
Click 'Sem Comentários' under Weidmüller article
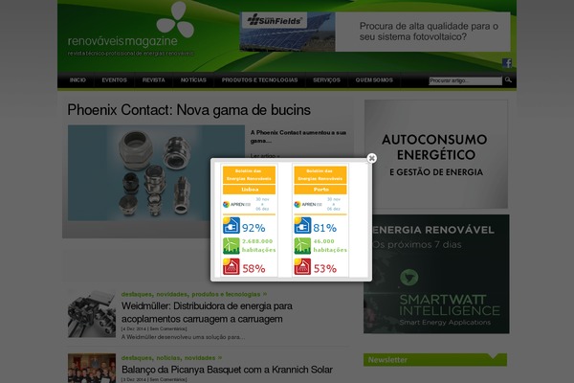point(168,328)
